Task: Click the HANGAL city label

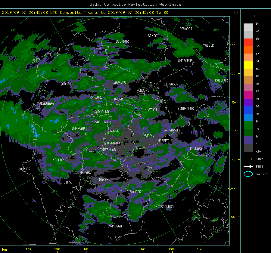Action: point(85,172)
